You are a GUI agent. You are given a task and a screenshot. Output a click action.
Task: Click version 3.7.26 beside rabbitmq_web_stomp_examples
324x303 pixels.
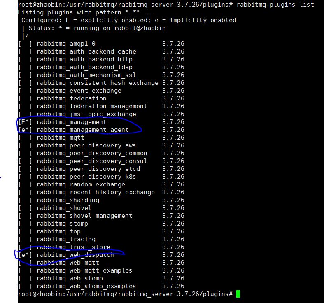173,287
